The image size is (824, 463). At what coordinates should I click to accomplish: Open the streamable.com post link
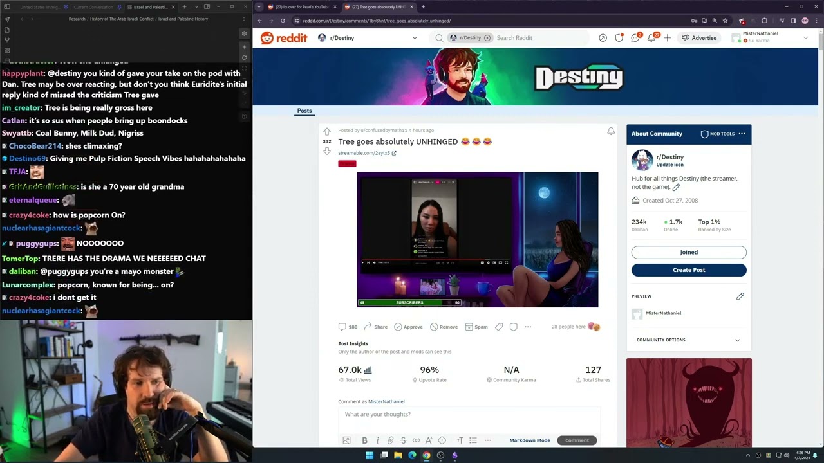[367, 153]
